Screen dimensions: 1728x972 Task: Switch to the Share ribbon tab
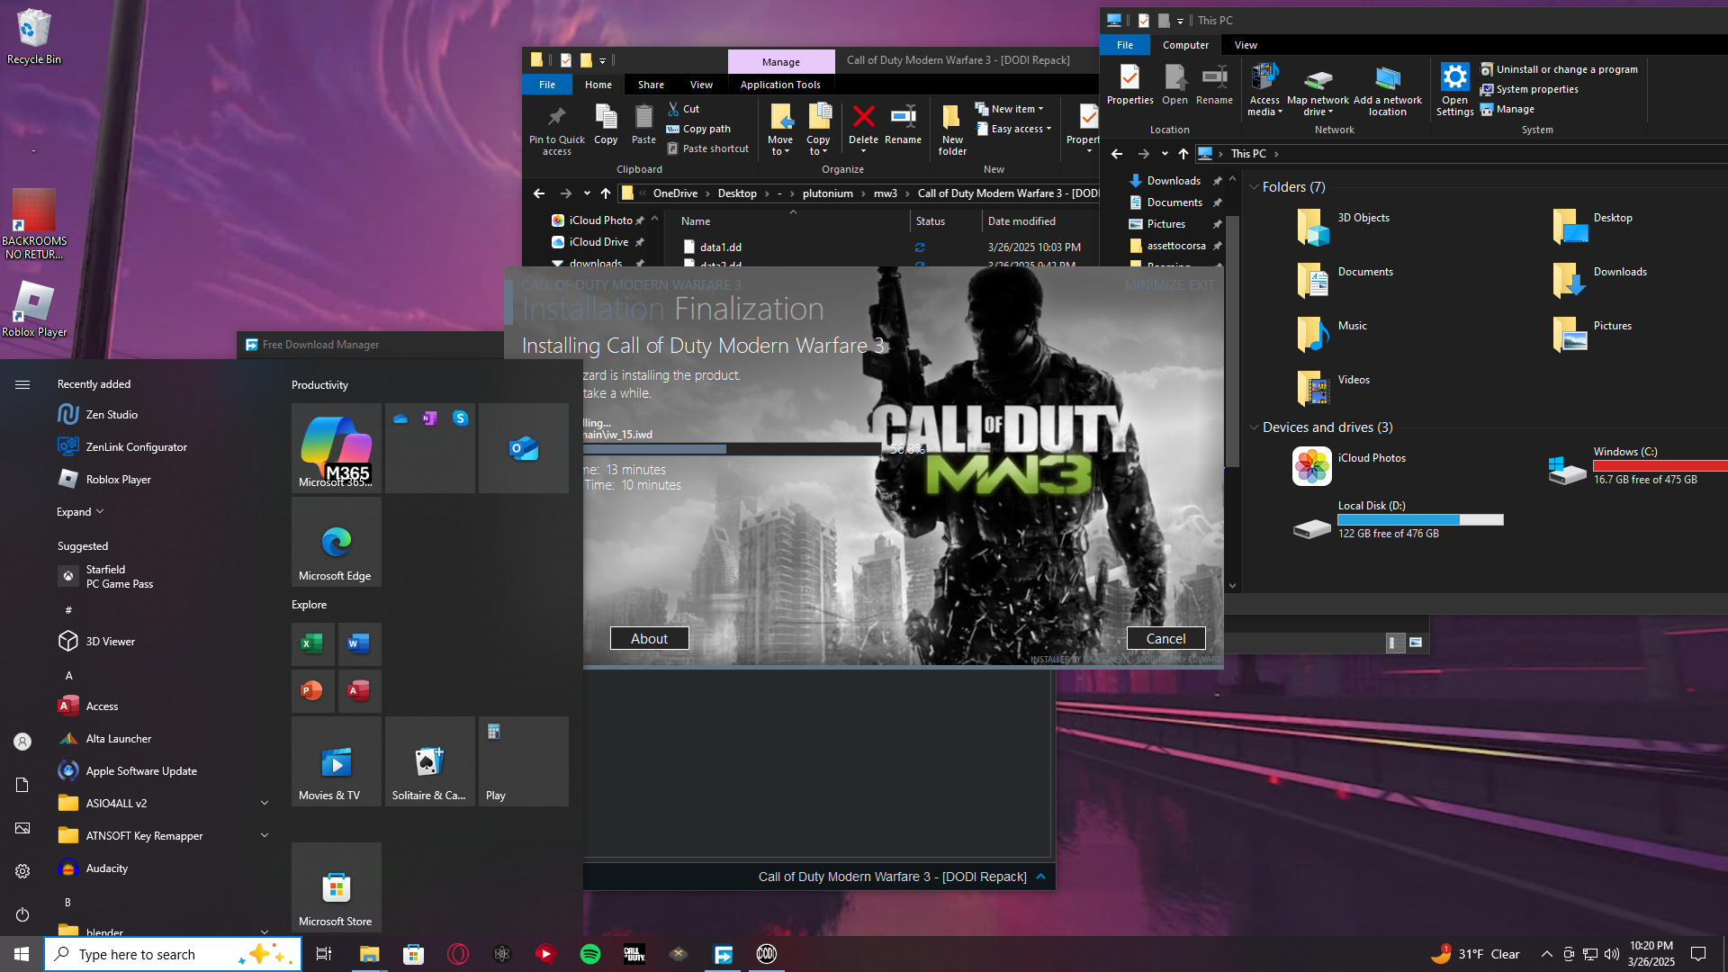pyautogui.click(x=651, y=85)
